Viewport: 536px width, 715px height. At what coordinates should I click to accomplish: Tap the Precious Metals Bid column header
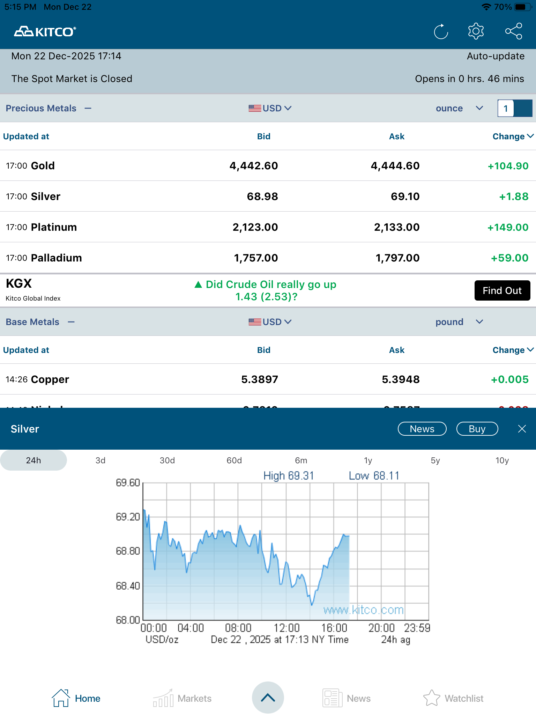(x=264, y=137)
